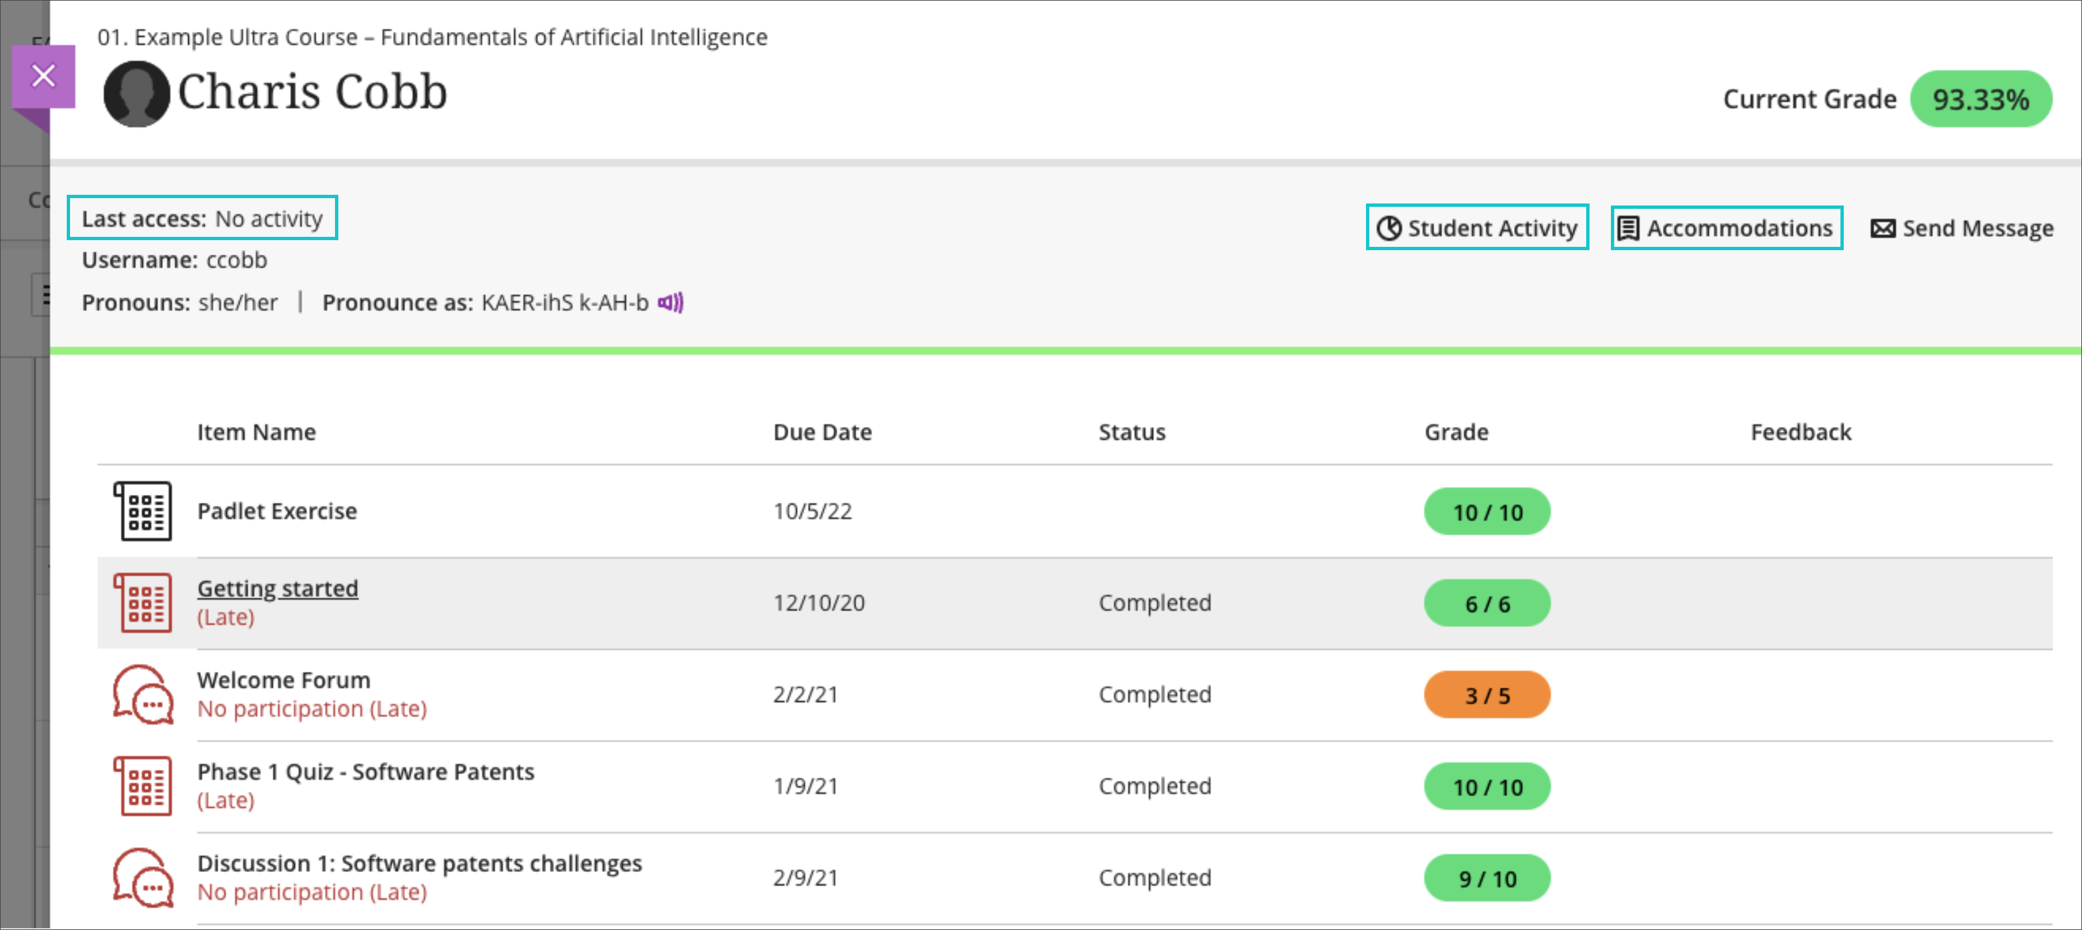Viewport: 2082px width, 930px height.
Task: Select the Welcome Forum row title
Action: (284, 680)
